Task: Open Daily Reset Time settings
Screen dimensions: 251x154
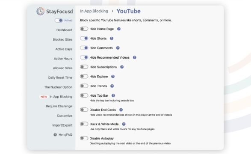Action: click(60, 77)
